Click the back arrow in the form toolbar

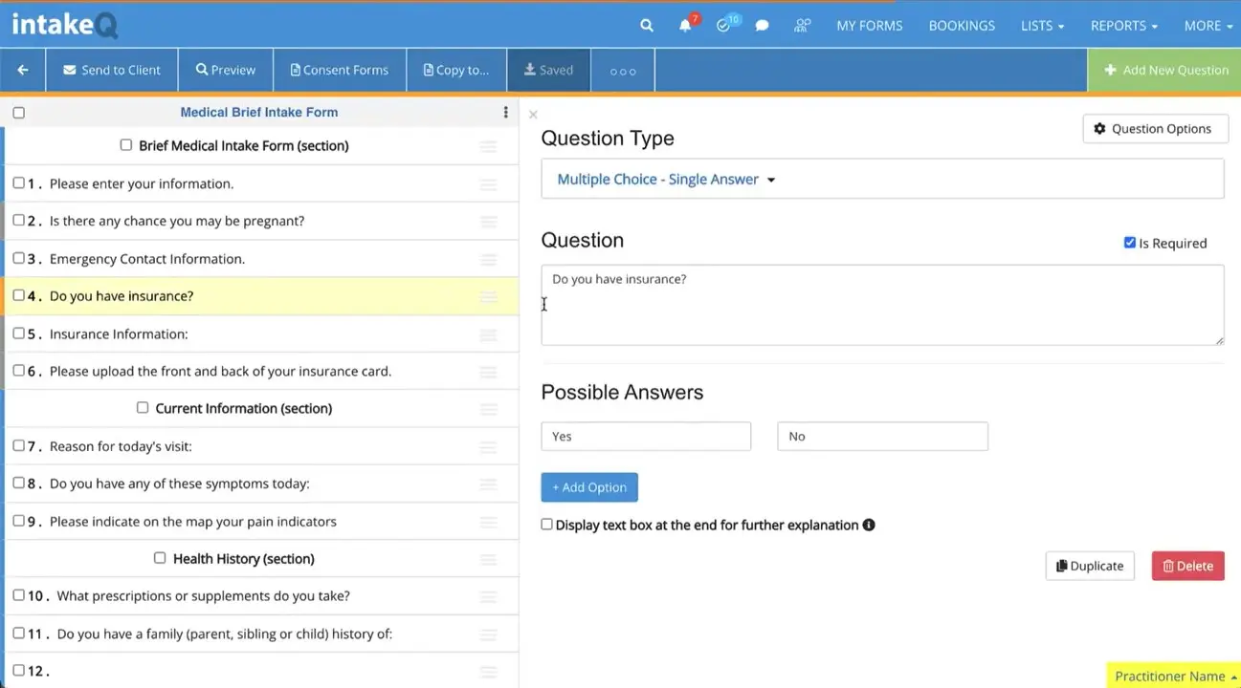tap(22, 69)
